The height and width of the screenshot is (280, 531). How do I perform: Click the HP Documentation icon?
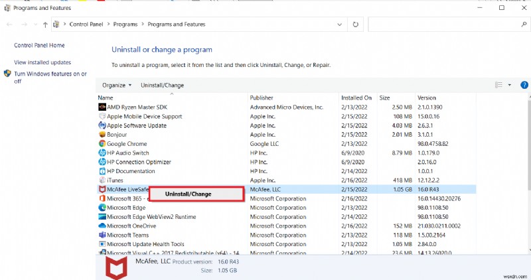point(102,171)
